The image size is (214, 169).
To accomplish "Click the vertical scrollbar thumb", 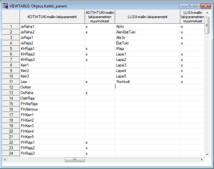I will click(x=207, y=25).
